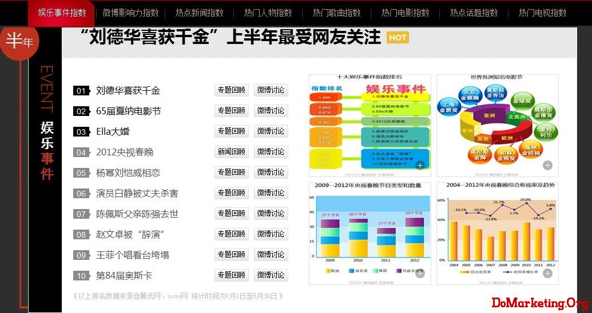This screenshot has height=313, width=592.
Task: Click rank badge 10
Action: pyautogui.click(x=82, y=276)
